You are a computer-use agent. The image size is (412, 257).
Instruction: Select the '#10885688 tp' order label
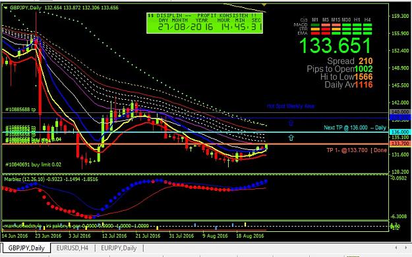tap(20, 109)
